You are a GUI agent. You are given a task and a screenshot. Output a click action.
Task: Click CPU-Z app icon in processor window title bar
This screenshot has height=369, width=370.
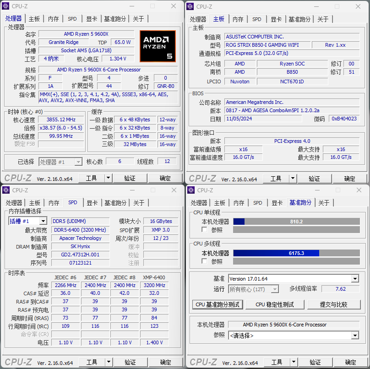(5, 6)
